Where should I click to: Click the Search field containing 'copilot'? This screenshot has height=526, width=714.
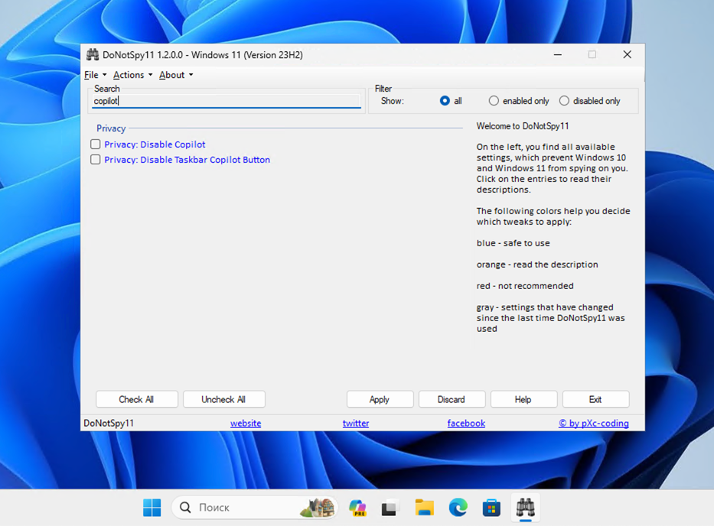pyautogui.click(x=226, y=101)
